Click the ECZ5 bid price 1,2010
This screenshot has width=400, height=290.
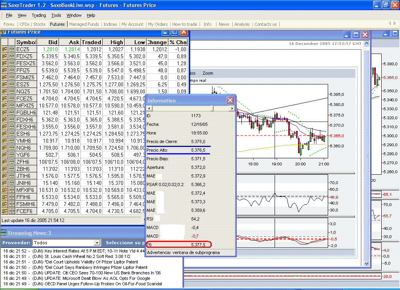[50, 49]
